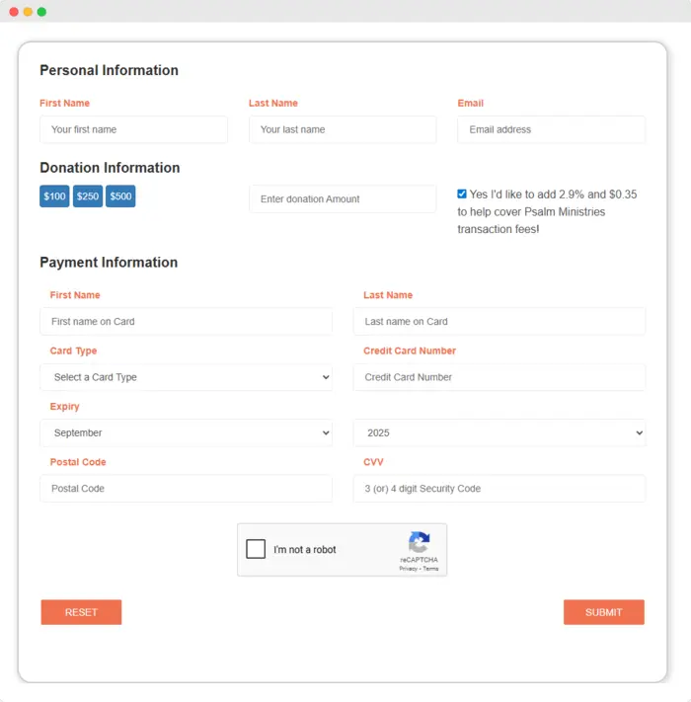
Task: Select the $100 donation amount
Action: coord(55,196)
